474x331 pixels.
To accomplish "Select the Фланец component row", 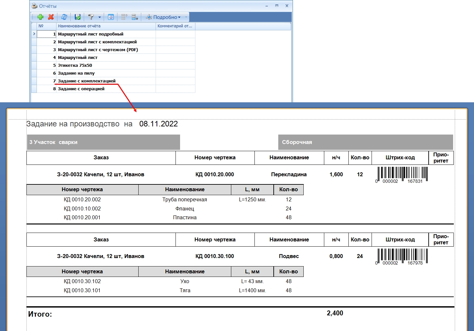I will click(x=185, y=209).
